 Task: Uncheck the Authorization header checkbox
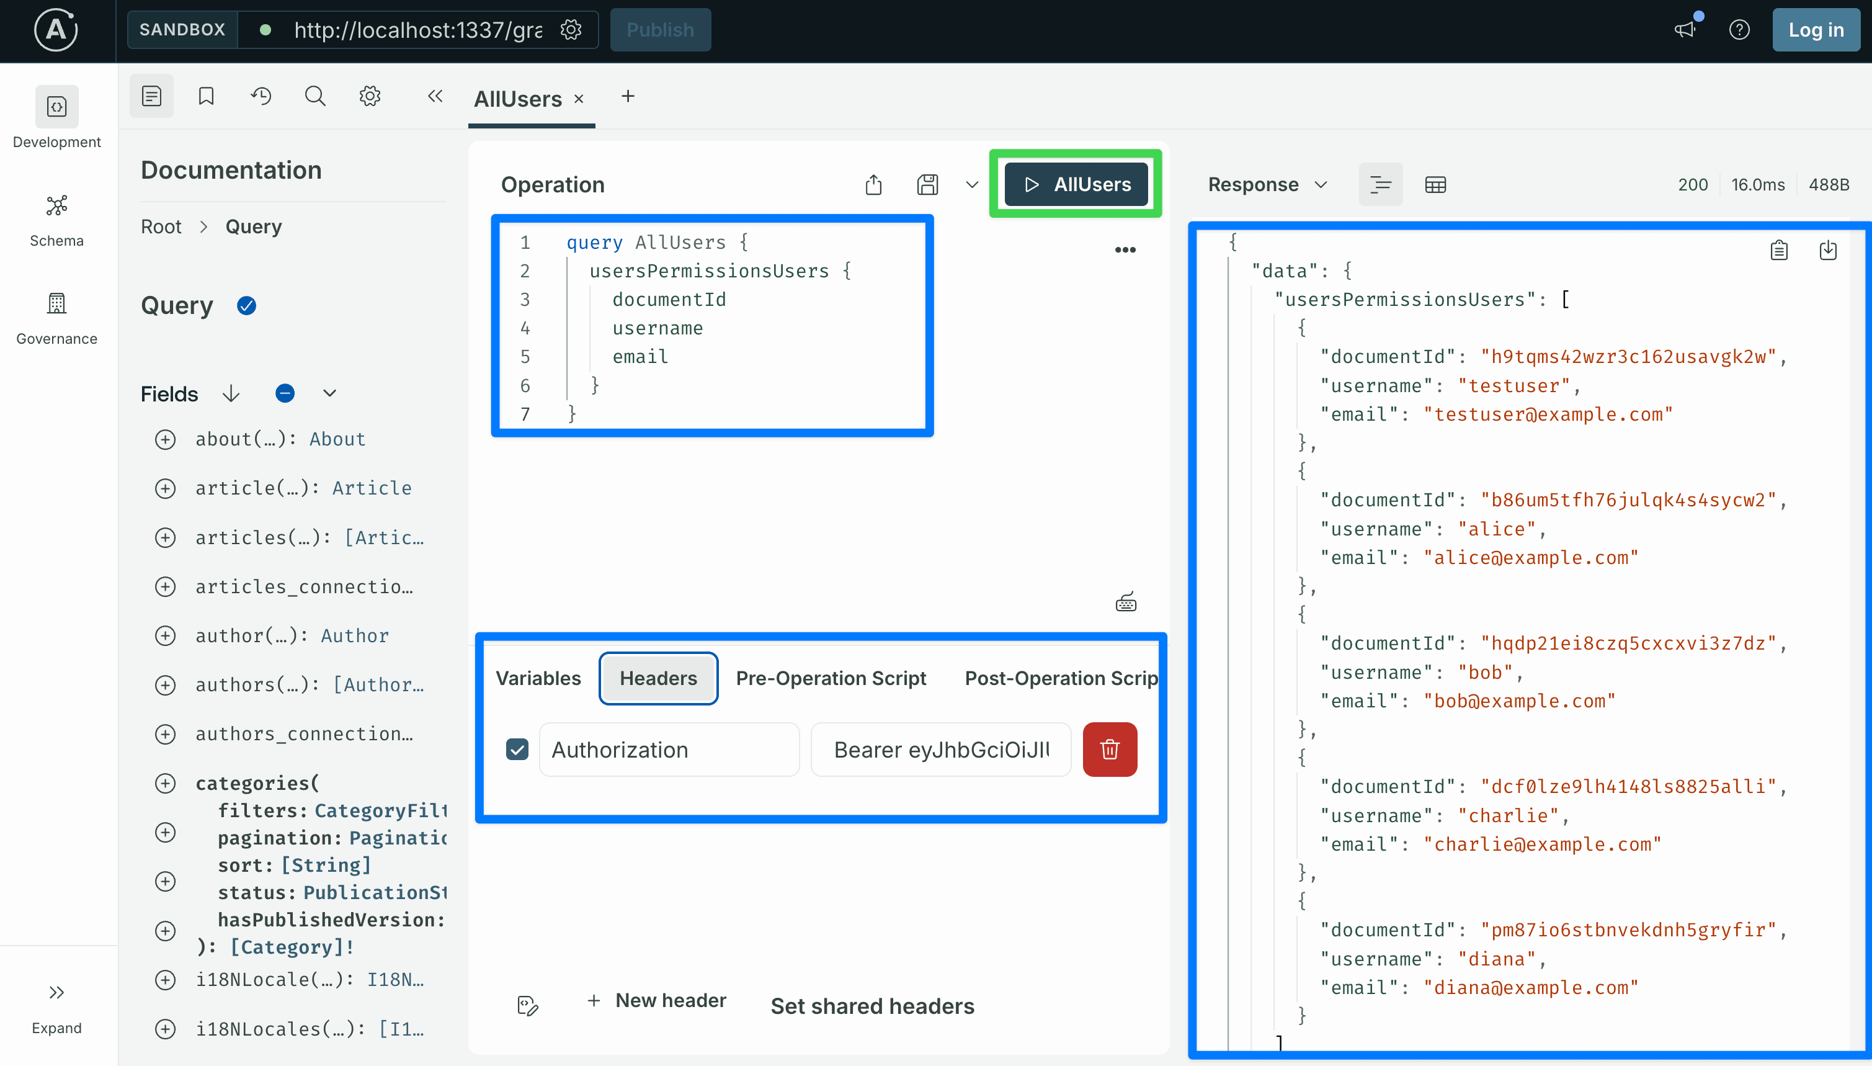517,749
